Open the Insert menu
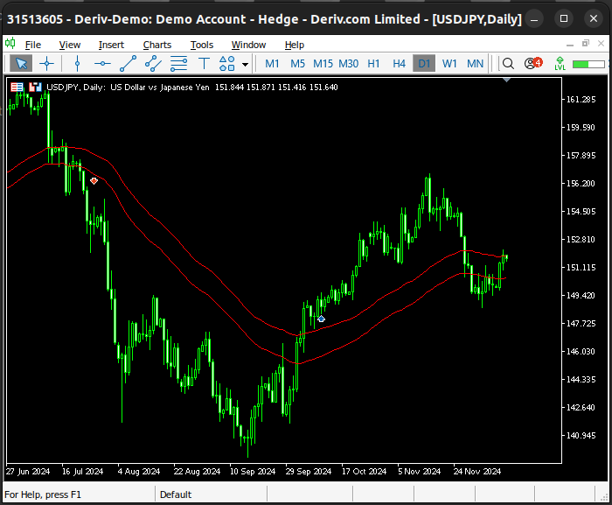Image resolution: width=612 pixels, height=505 pixels. [x=111, y=45]
